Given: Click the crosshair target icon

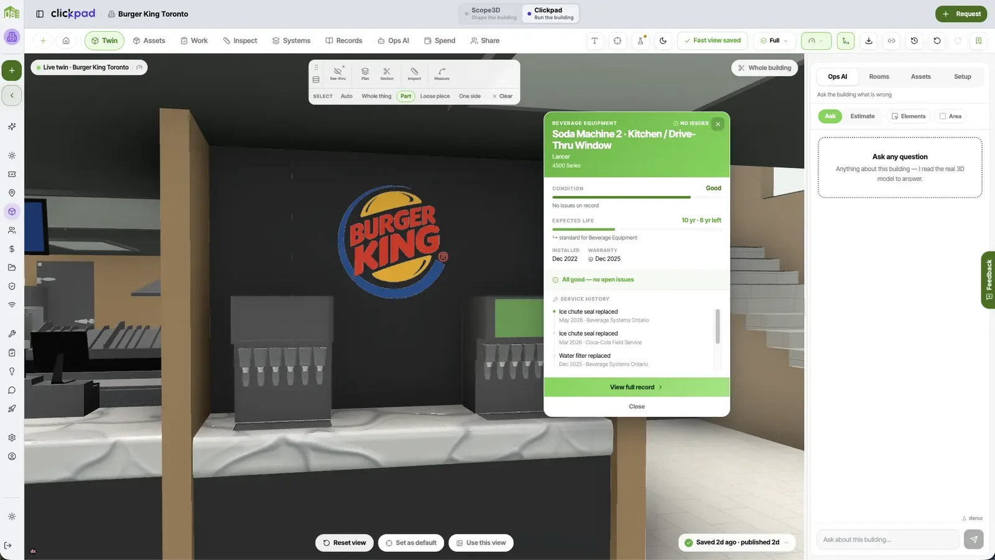Looking at the screenshot, I should 618,40.
